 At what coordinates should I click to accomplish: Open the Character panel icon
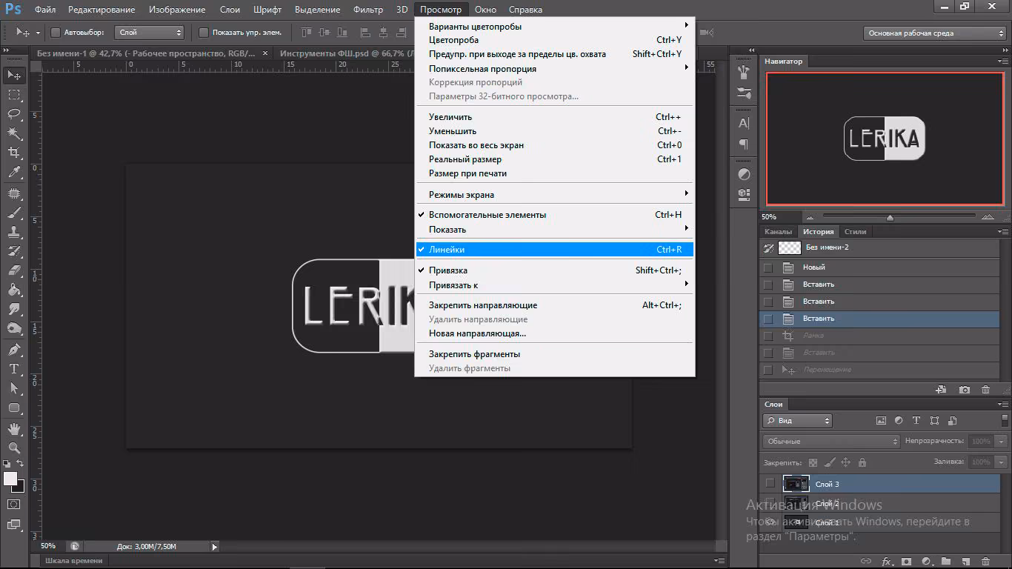(x=745, y=123)
